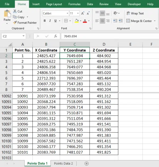The height and width of the screenshot is (167, 159).
Task: Increase indent
Action: 121,21
